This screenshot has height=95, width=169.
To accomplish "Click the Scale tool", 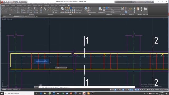I will [x=30, y=12].
